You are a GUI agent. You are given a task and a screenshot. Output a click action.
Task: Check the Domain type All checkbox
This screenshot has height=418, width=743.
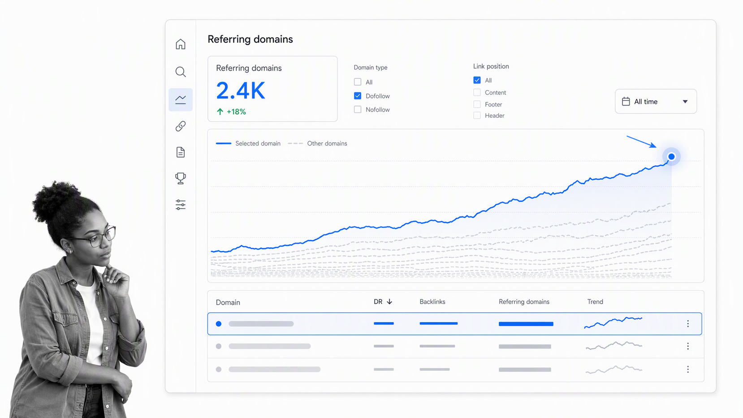point(358,82)
